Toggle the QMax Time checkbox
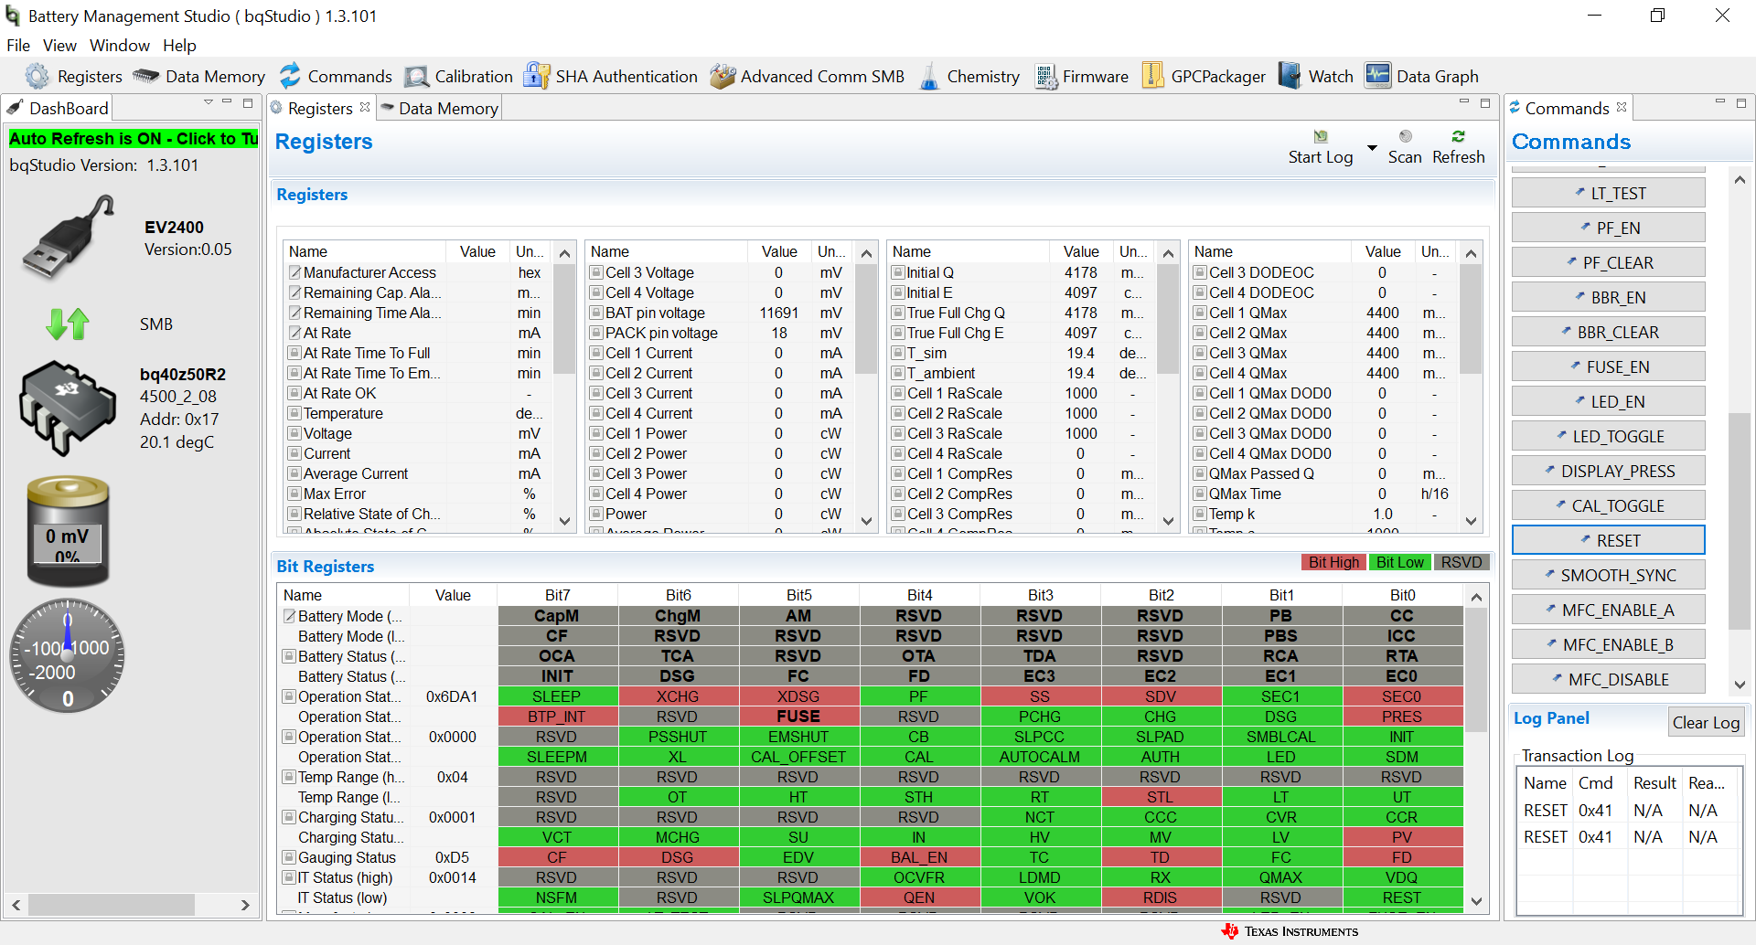Viewport: 1756px width, 945px height. coord(1200,494)
